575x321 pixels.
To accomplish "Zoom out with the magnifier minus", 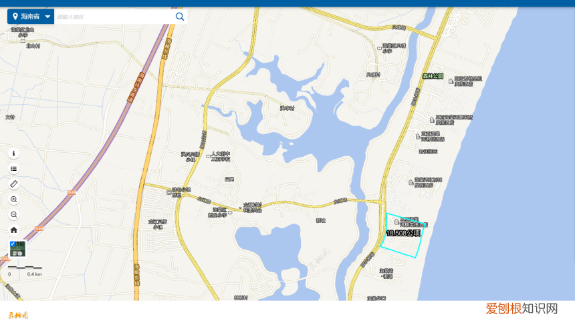I will tap(14, 215).
